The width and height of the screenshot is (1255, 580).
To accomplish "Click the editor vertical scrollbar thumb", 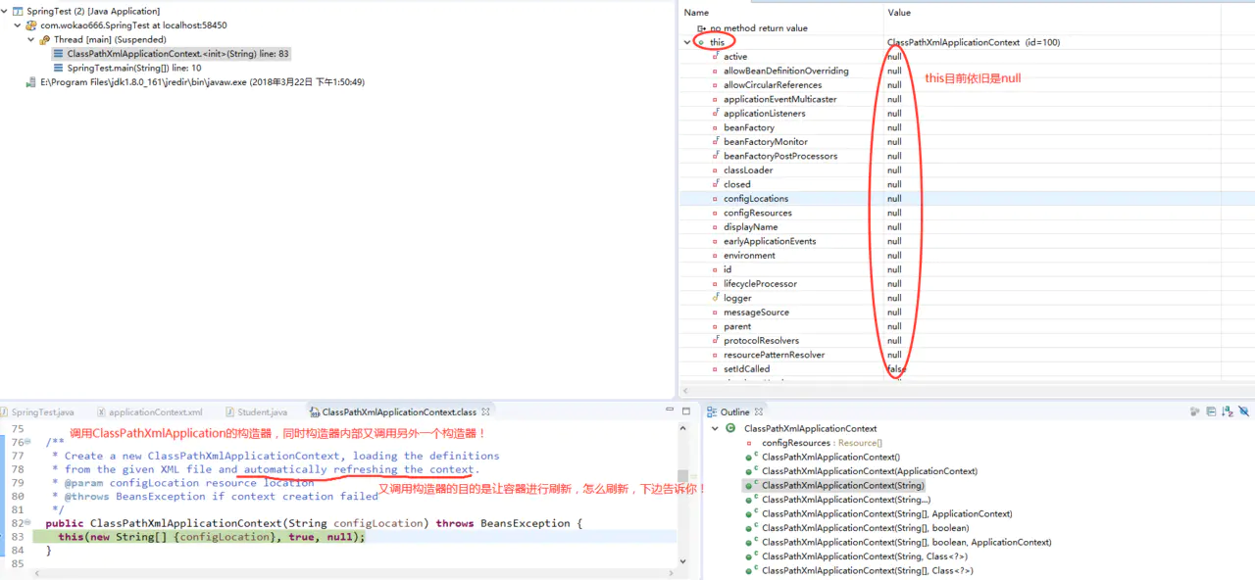I will point(682,477).
